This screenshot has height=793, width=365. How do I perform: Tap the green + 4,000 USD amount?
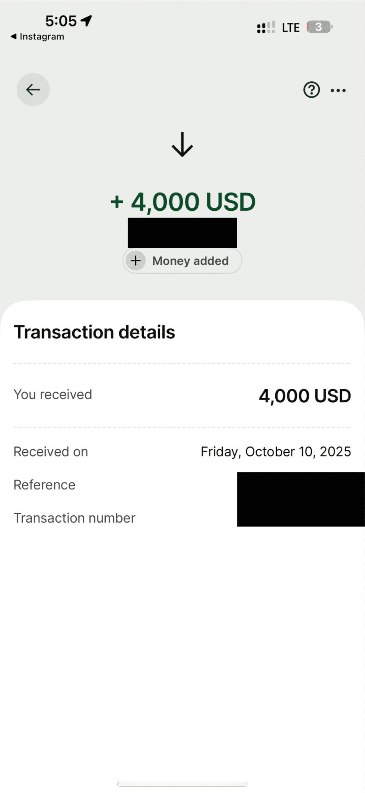coord(183,202)
